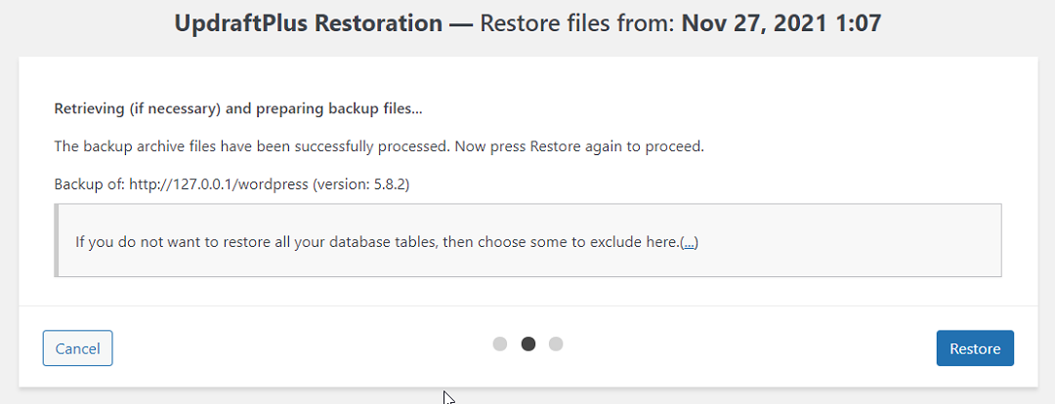Click empty area right of exclusion notice text
This screenshot has width=1055, height=404.
[850, 241]
